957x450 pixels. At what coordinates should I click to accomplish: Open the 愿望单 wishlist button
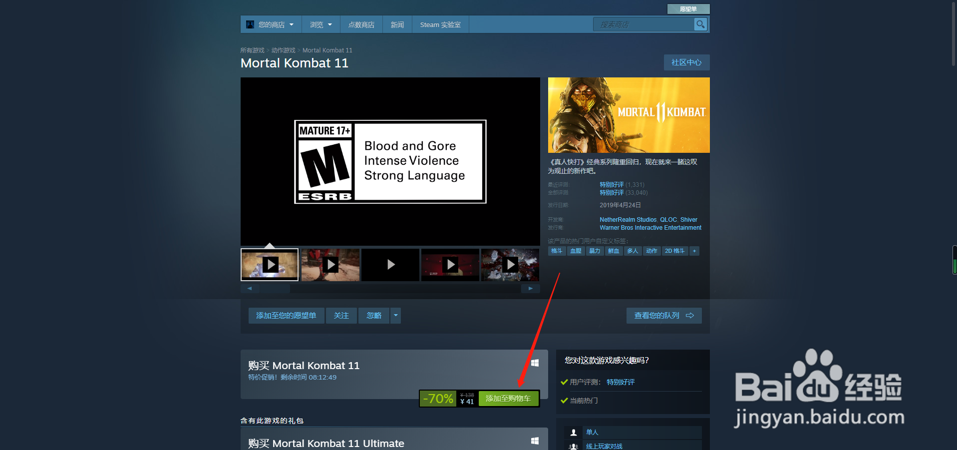[x=688, y=9]
